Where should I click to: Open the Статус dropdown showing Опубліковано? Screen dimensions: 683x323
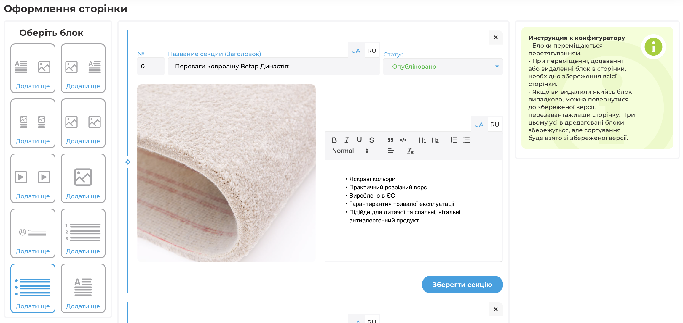(x=443, y=67)
